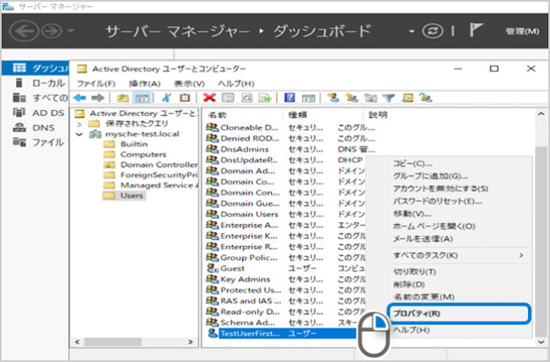Click tree pane horizontal scrollbar right arrow
550x362 pixels.
click(191, 342)
